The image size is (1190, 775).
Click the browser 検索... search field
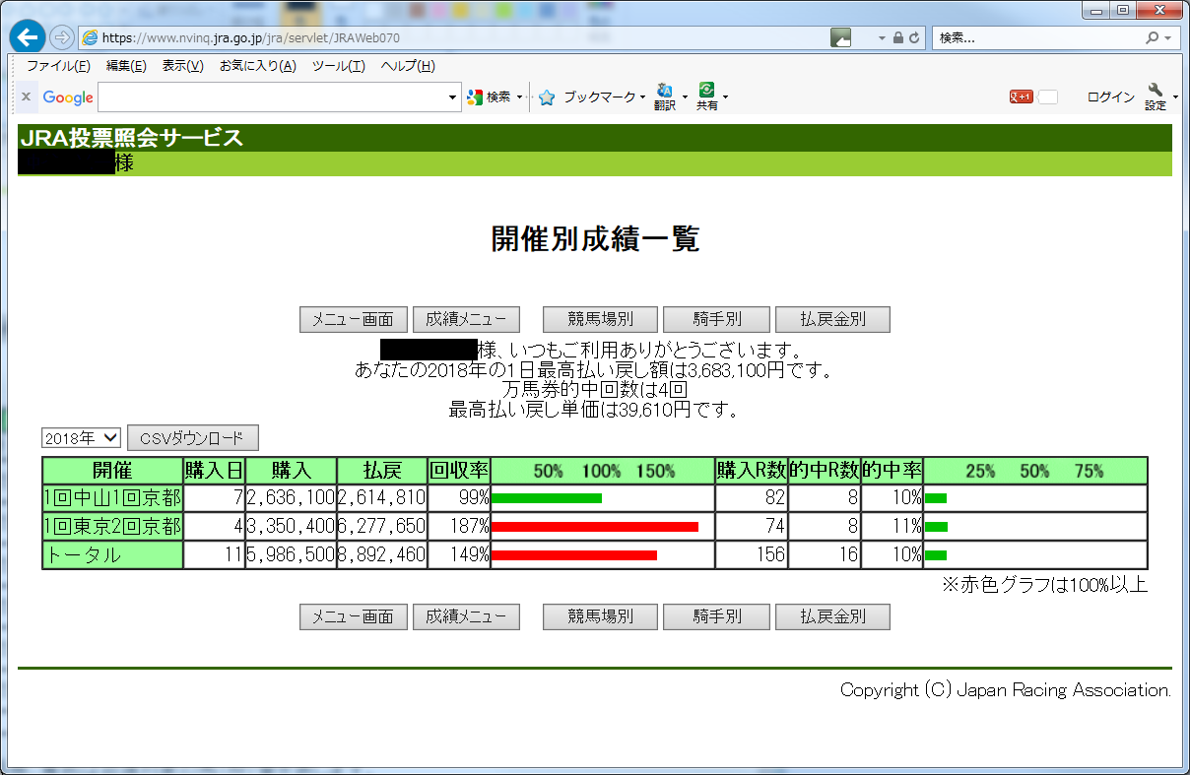[x=1039, y=37]
